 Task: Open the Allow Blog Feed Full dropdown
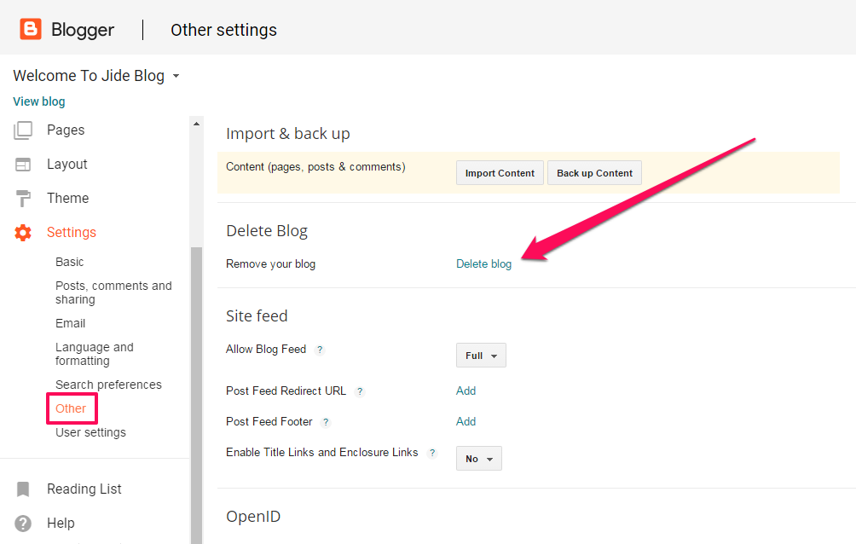[x=481, y=356]
